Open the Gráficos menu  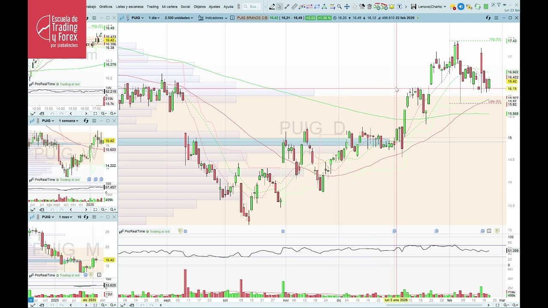point(106,6)
